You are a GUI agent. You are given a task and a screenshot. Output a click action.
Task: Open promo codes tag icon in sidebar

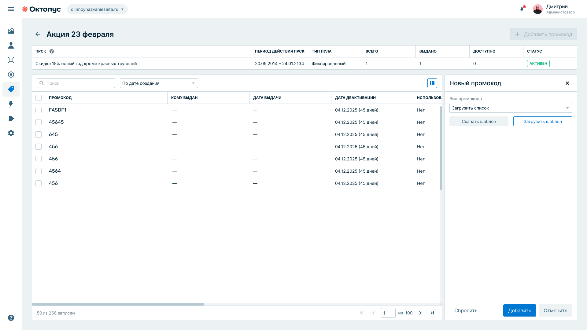point(11,89)
